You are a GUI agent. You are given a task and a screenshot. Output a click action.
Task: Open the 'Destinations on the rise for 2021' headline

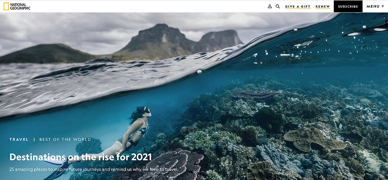pyautogui.click(x=80, y=157)
